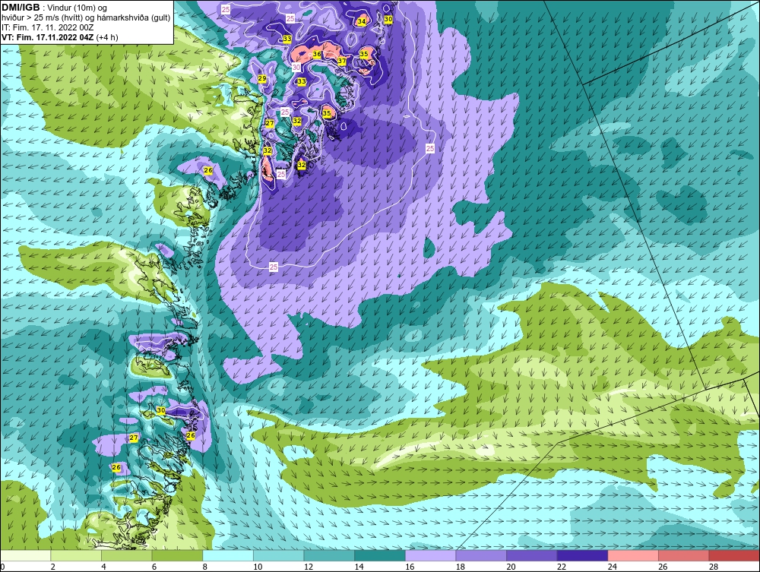This screenshot has height=572, width=760.
Task: Click the legend scale value 8
Action: tap(205, 567)
